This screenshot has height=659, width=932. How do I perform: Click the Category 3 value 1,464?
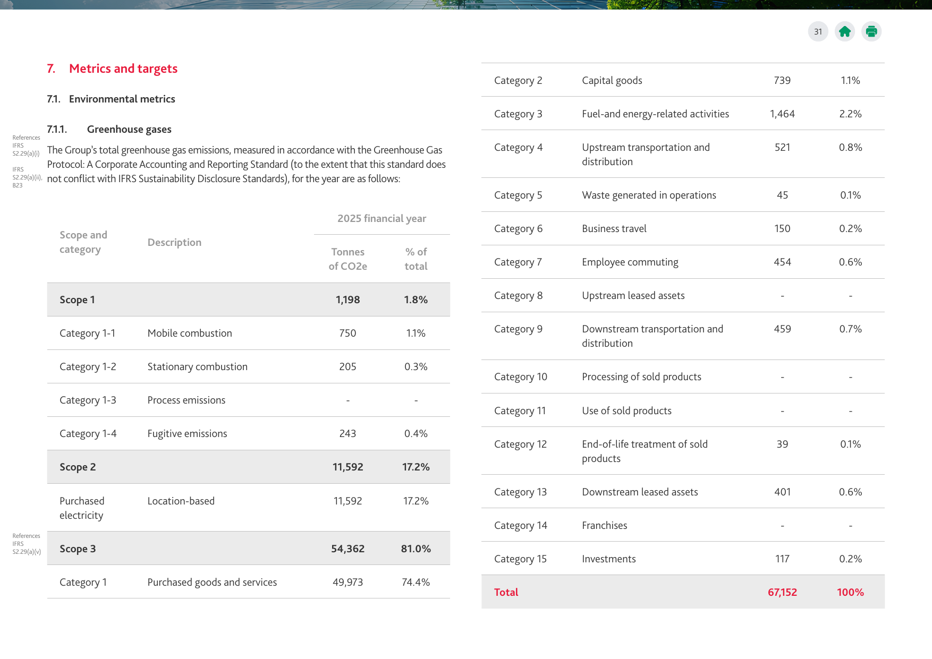pos(782,114)
